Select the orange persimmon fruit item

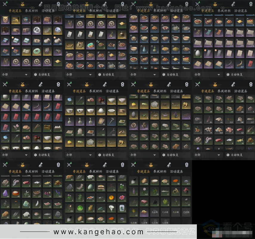coord(112,197)
